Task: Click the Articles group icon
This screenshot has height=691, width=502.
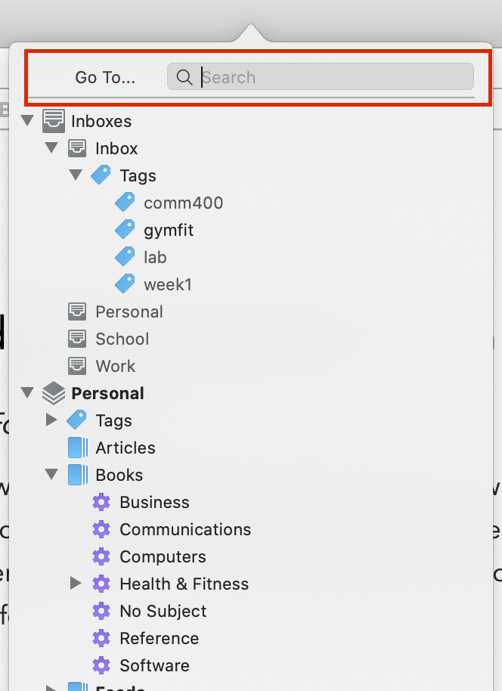Action: 78,448
